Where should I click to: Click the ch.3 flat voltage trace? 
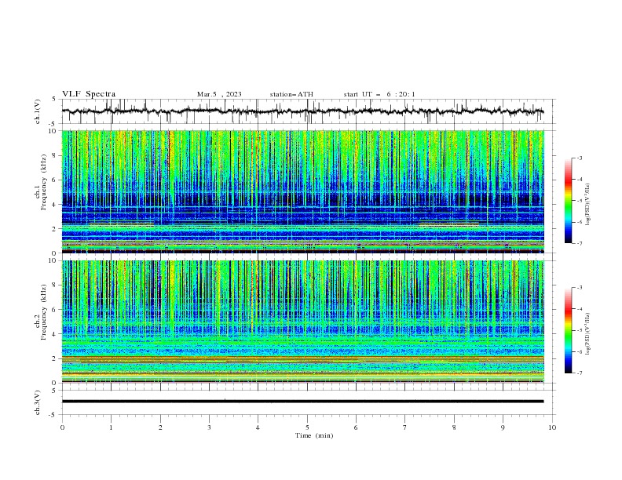pyautogui.click(x=302, y=402)
